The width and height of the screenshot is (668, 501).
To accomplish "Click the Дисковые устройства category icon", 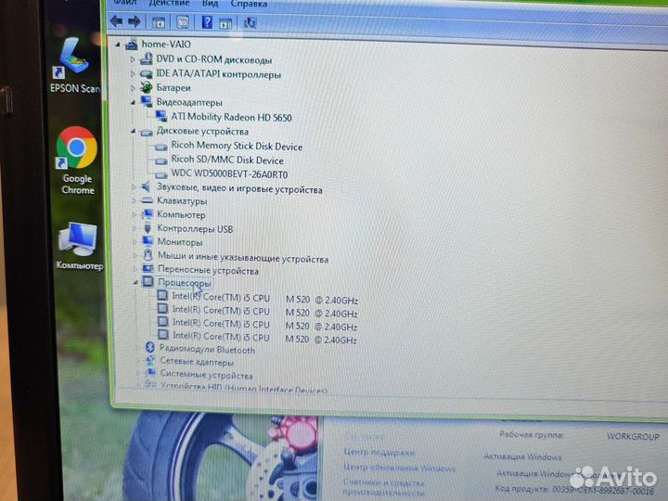I will coord(147,132).
